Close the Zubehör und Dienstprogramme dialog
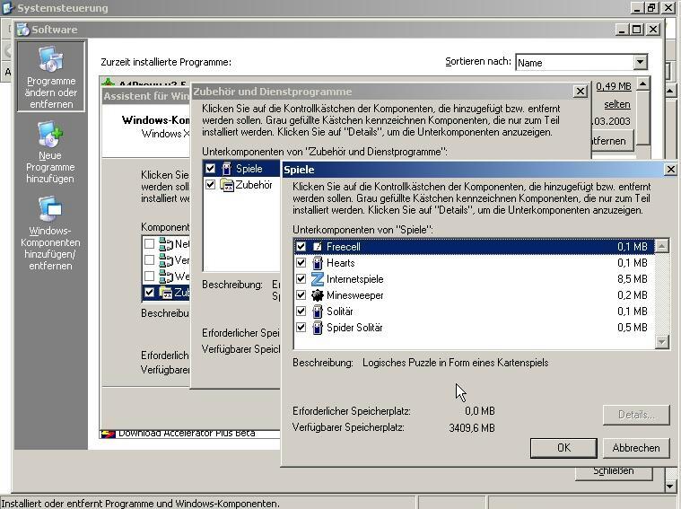This screenshot has height=509, width=681. [581, 92]
